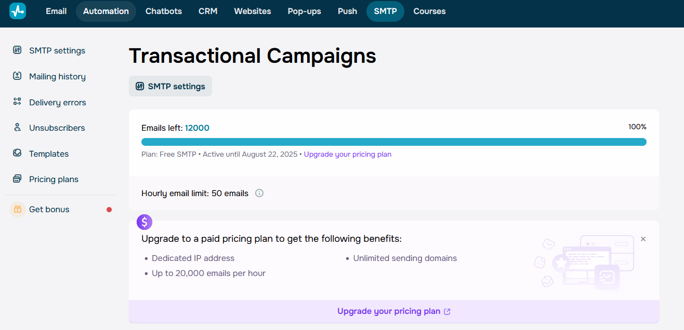Click the SendPulse logo icon
Image resolution: width=684 pixels, height=330 pixels.
[18, 11]
